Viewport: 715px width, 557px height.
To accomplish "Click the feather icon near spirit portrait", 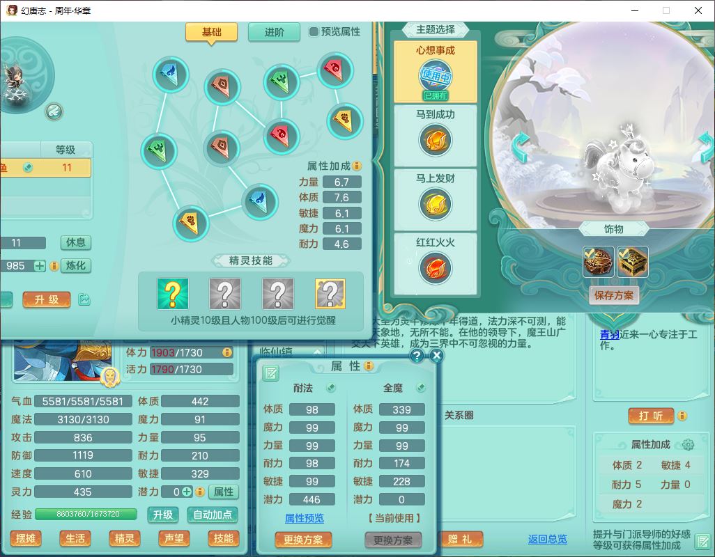I will 54,111.
